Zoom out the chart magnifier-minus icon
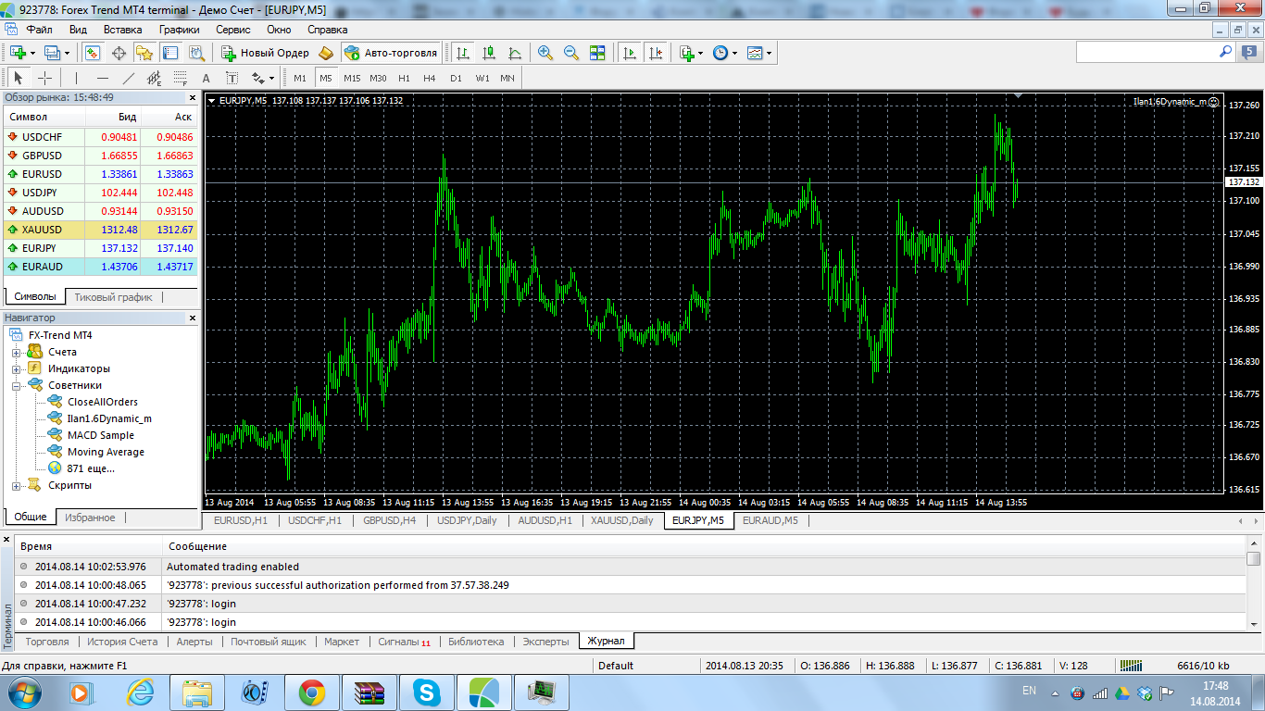This screenshot has width=1265, height=711. (571, 53)
